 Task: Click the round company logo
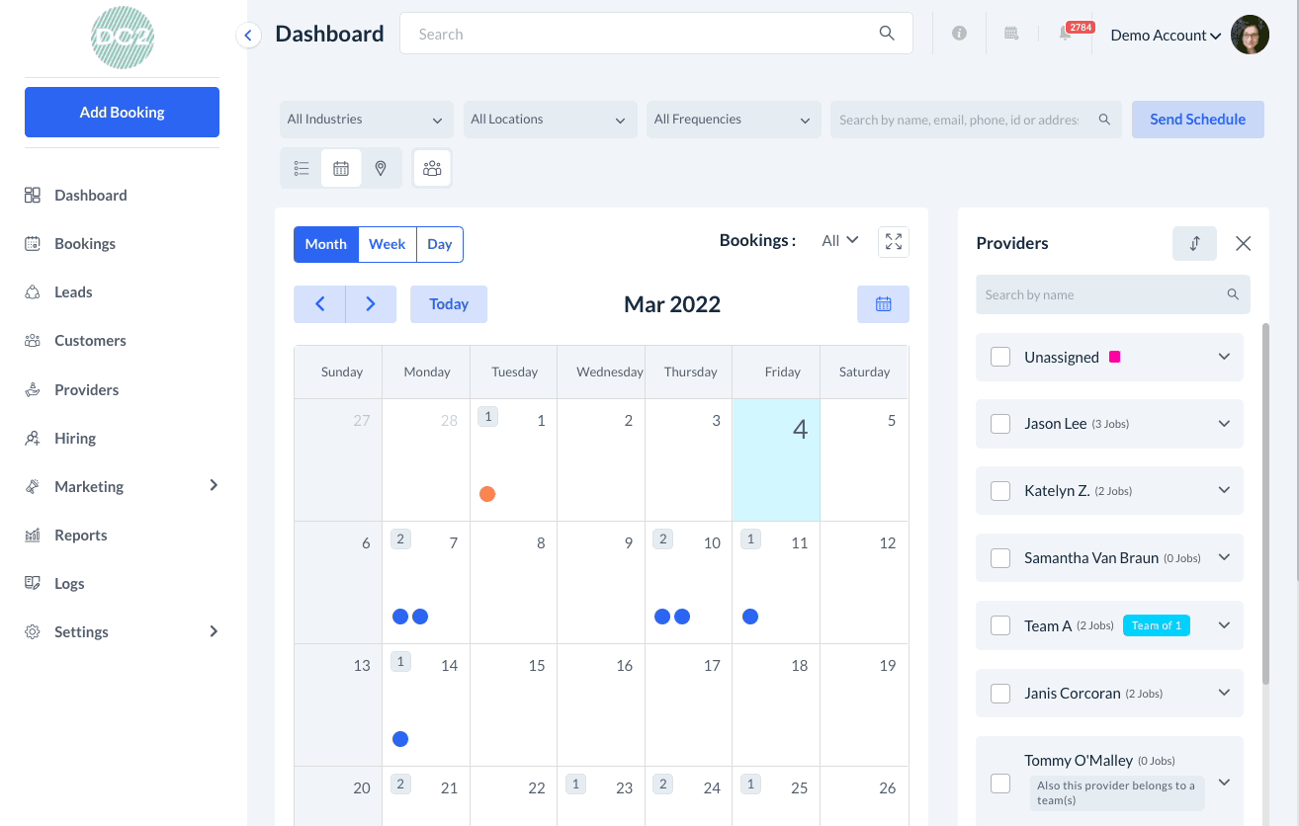point(123,38)
